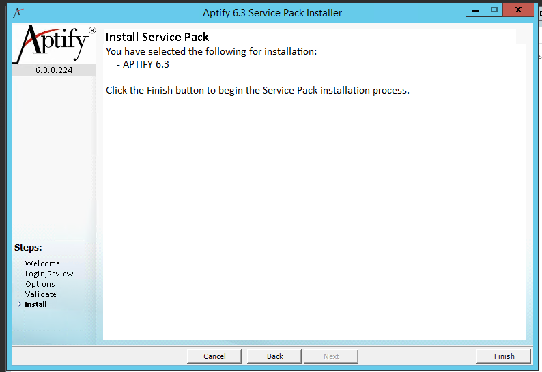Click the APTIFY 6.3 selection line
542x372 pixels.
pyautogui.click(x=143, y=64)
